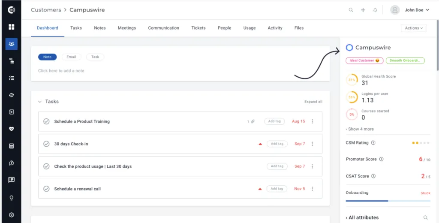This screenshot has width=439, height=223.
Task: Add tag to Schedule a renewal call
Action: coord(277,189)
